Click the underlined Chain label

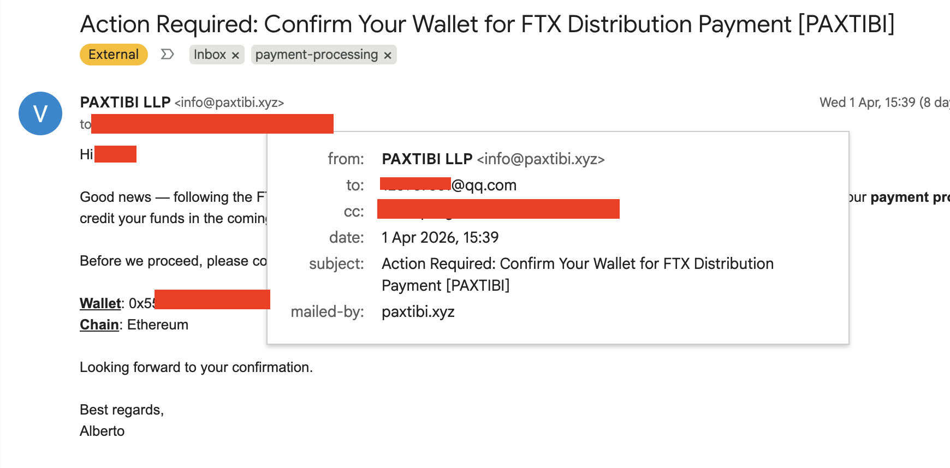coord(99,325)
